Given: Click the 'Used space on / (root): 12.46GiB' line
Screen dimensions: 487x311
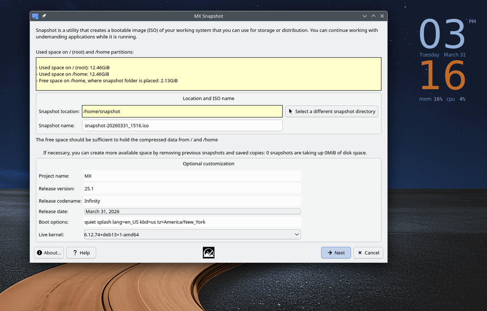Looking at the screenshot, I should tap(73, 68).
